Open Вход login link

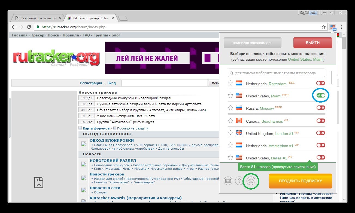(112, 83)
